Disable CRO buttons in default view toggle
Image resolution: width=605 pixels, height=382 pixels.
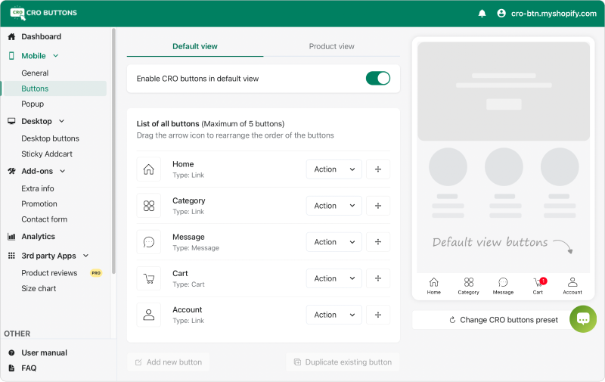[x=378, y=78]
